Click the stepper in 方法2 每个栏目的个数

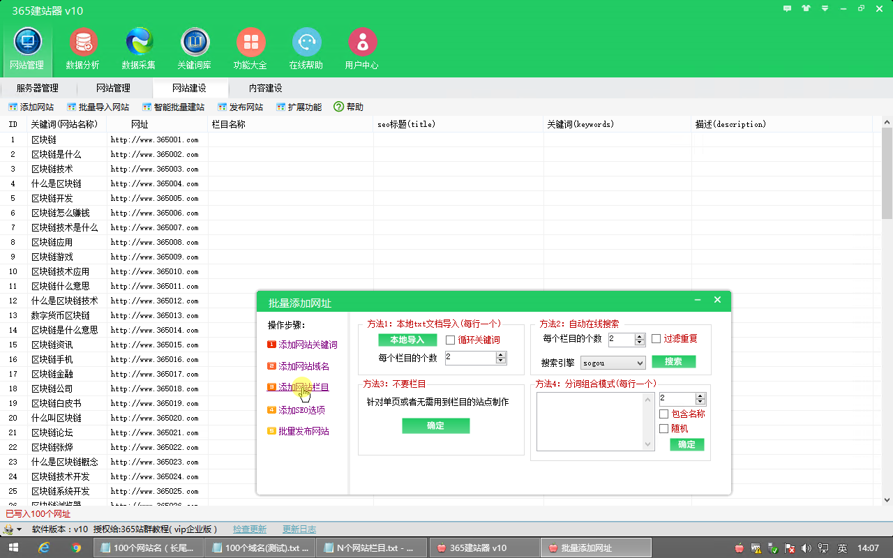tap(640, 340)
